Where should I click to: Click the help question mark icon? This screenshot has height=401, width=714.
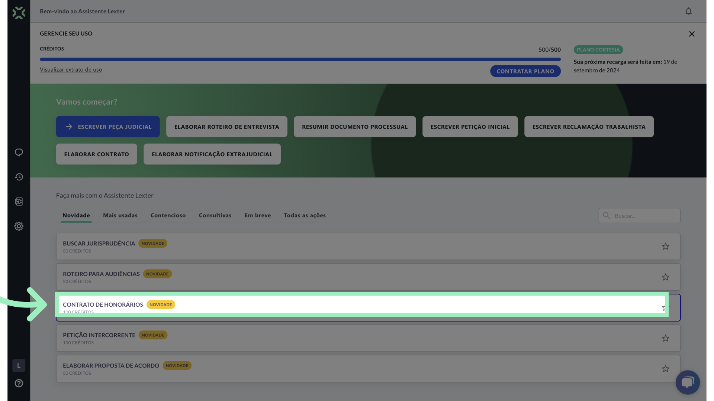(19, 383)
